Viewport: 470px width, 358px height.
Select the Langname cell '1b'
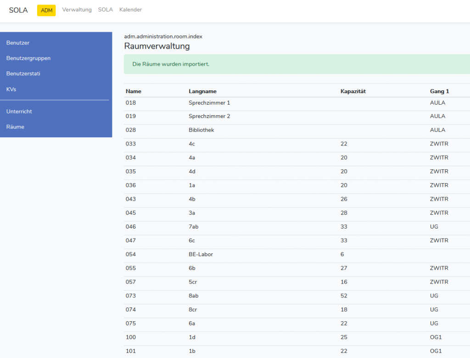(192, 351)
